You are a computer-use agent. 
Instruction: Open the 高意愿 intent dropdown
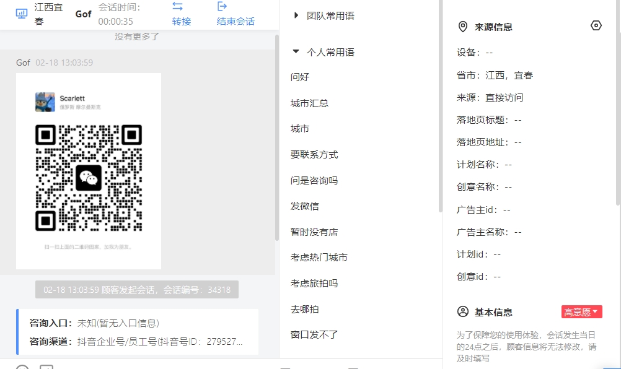(581, 311)
